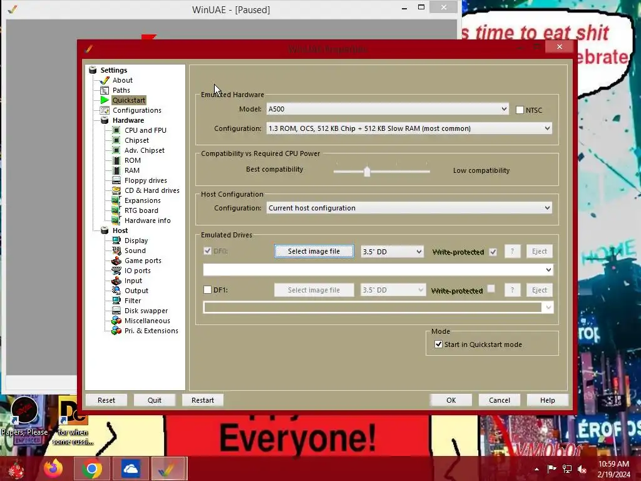Open DF1 image path dropdown
The image size is (641, 481).
pos(378,307)
